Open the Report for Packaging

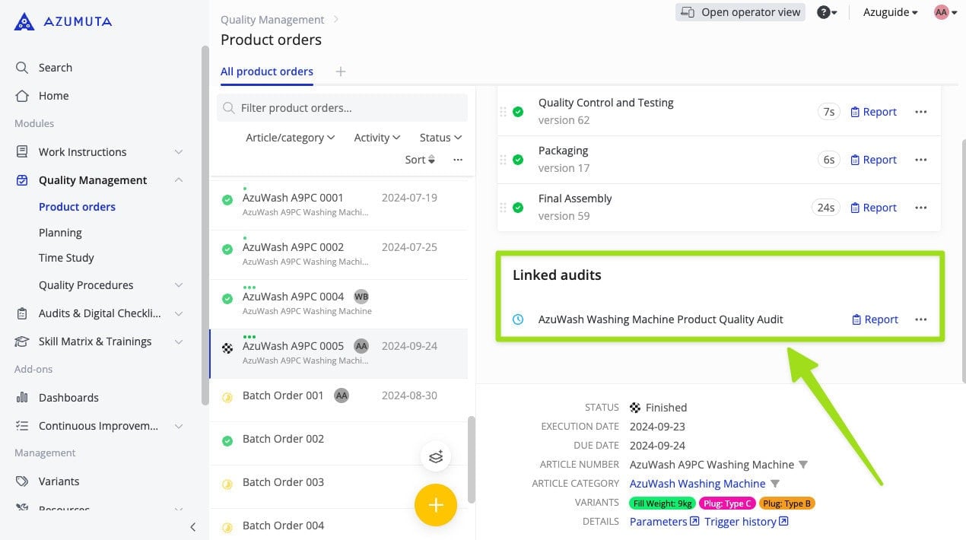[873, 160]
